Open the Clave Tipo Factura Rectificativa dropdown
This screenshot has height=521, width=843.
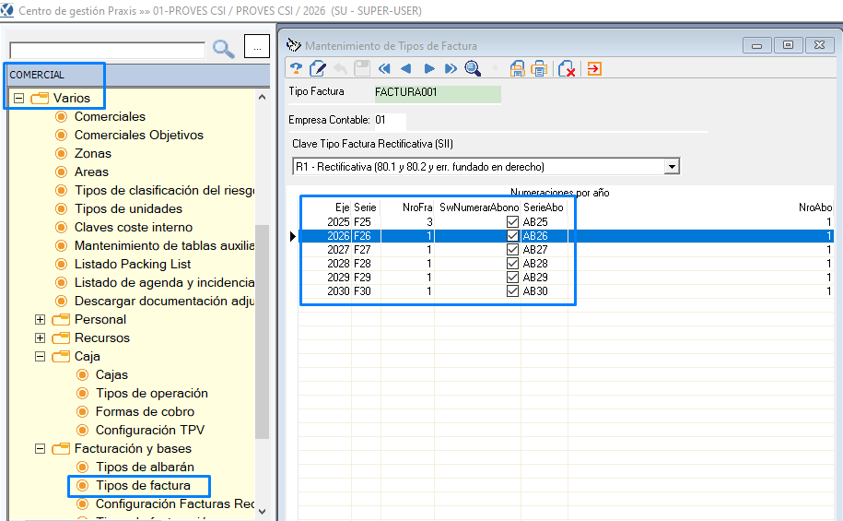point(672,167)
